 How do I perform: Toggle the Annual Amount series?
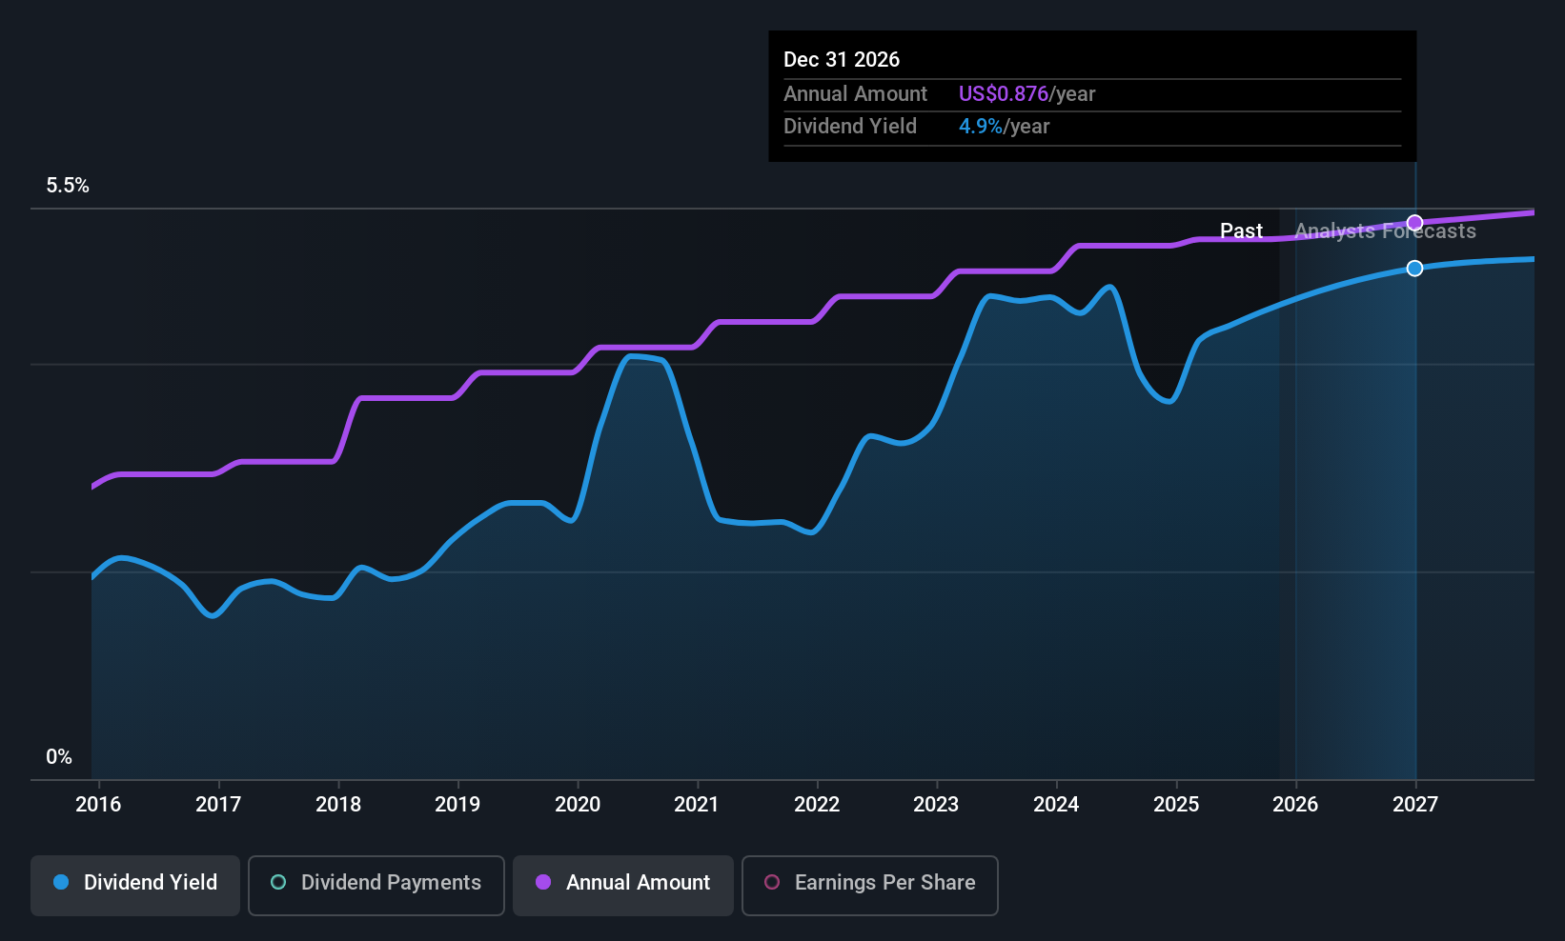click(x=622, y=885)
